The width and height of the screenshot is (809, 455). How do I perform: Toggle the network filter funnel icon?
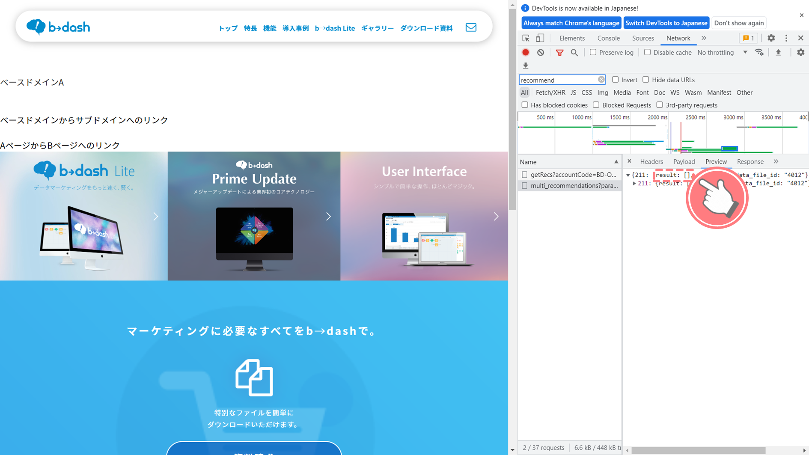coord(559,52)
